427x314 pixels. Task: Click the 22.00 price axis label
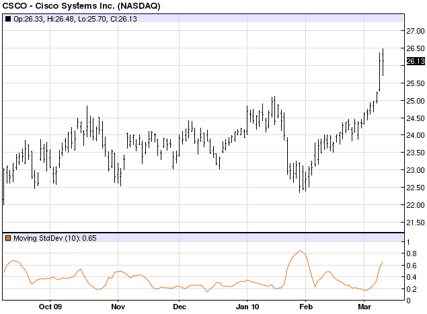[416, 205]
